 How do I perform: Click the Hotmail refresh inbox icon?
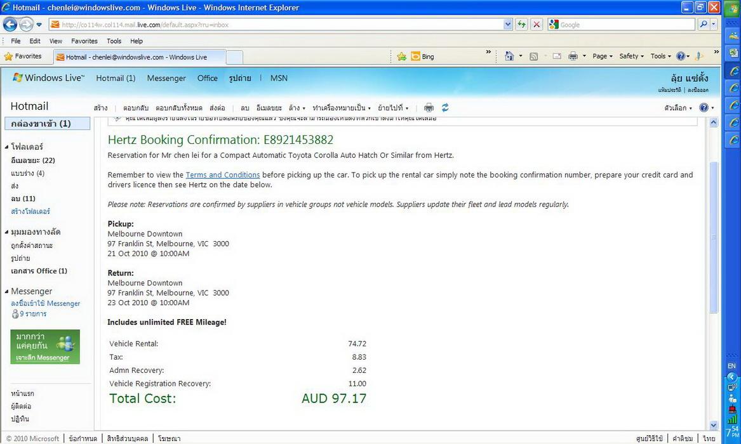445,108
